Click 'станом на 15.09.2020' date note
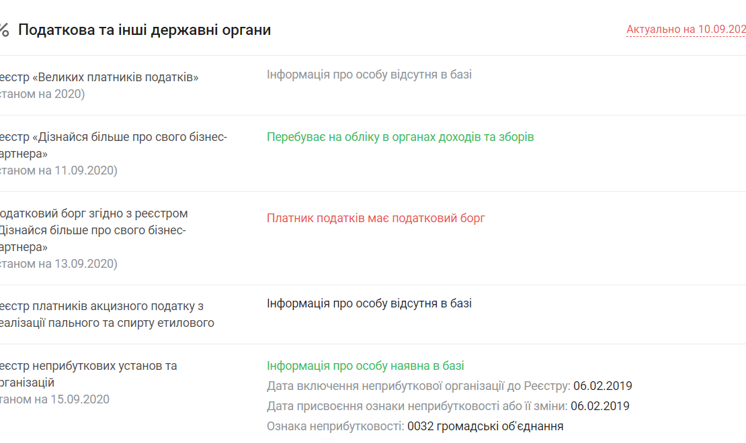This screenshot has height=443, width=746. 54,399
